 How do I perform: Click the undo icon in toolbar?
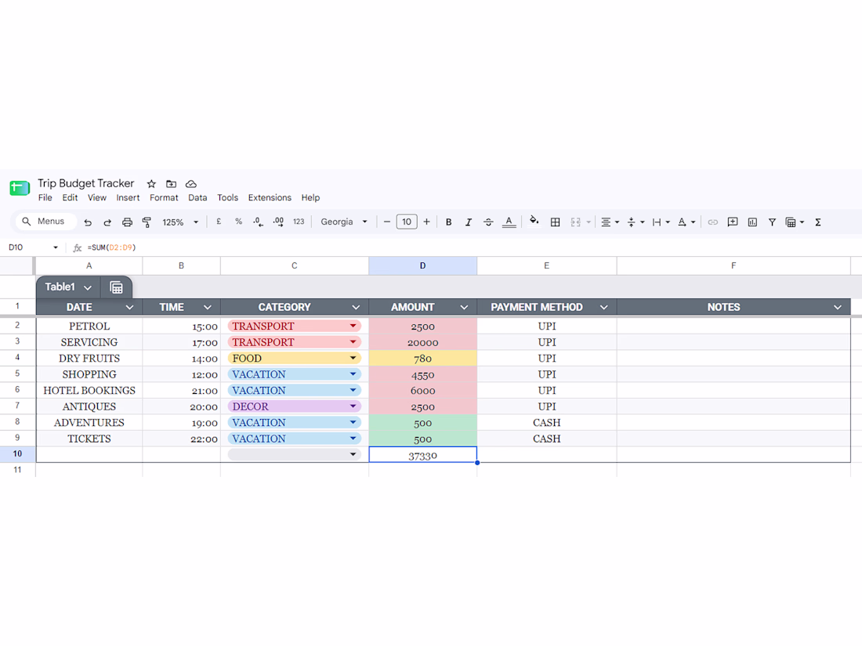coord(88,222)
